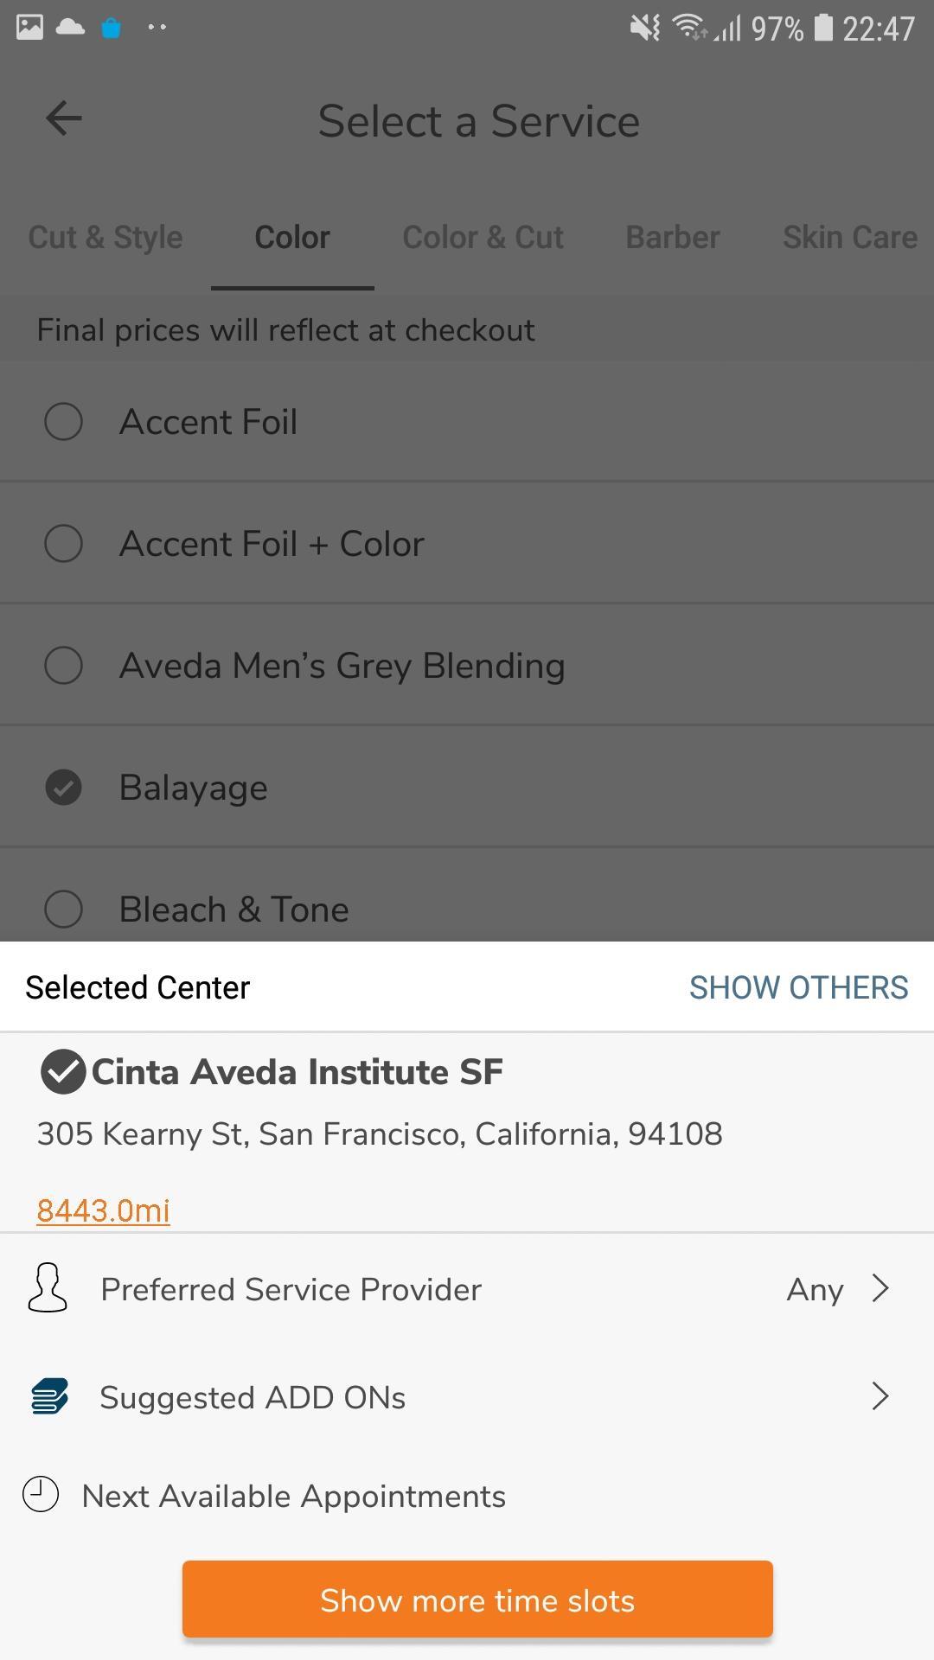Screen dimensions: 934x1660
Task: Tap the Next Available Appointments clock icon
Action: click(41, 1494)
